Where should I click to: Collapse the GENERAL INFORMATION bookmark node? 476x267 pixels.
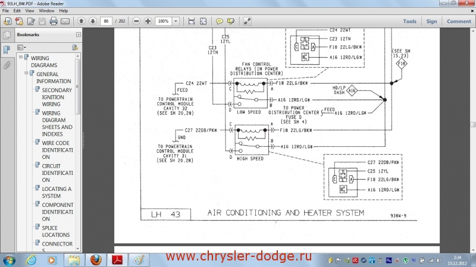coord(26,73)
